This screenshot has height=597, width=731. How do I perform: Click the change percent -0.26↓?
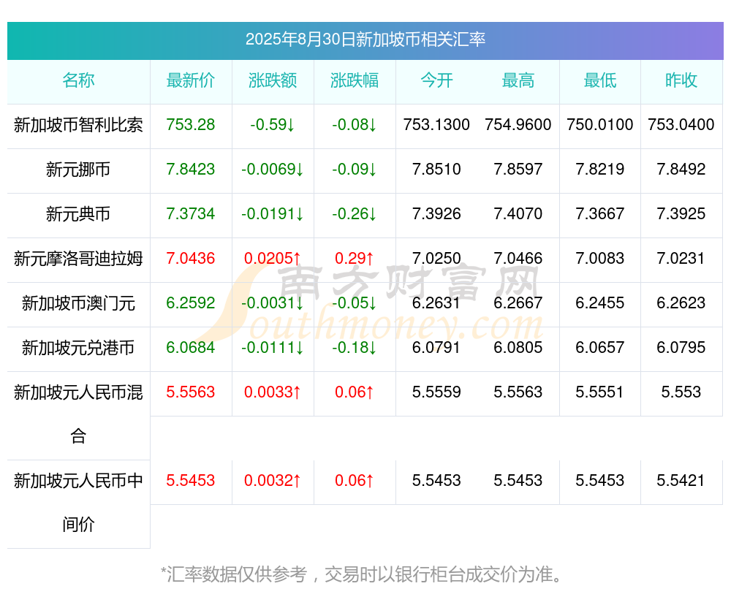355,214
